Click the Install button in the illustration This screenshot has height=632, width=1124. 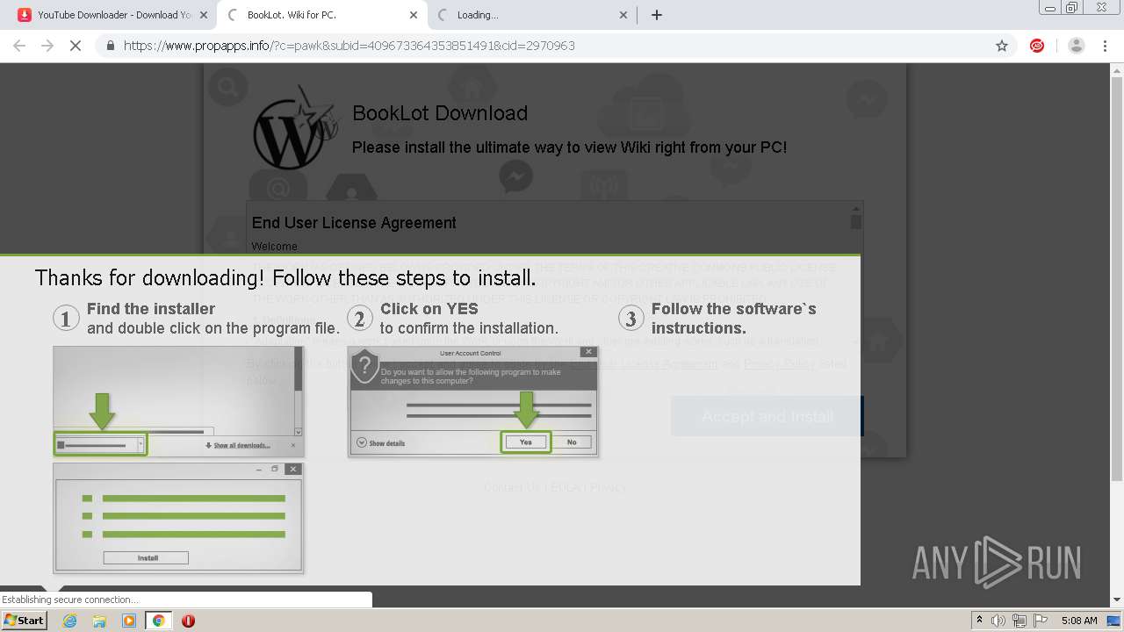tap(146, 557)
